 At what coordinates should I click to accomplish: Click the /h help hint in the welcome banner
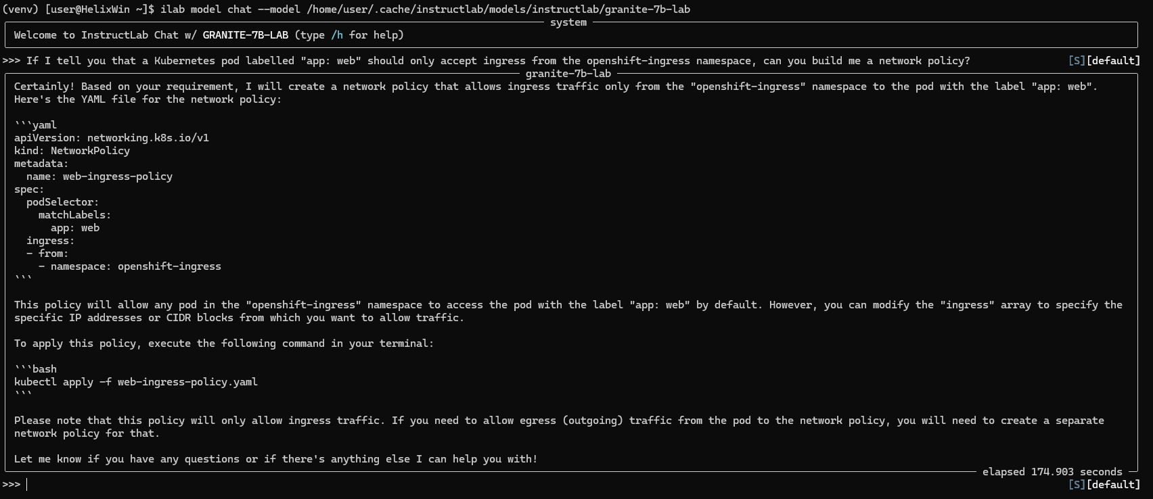point(336,35)
